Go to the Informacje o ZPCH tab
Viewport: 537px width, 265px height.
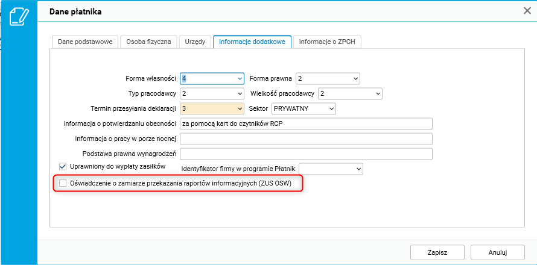pos(327,42)
